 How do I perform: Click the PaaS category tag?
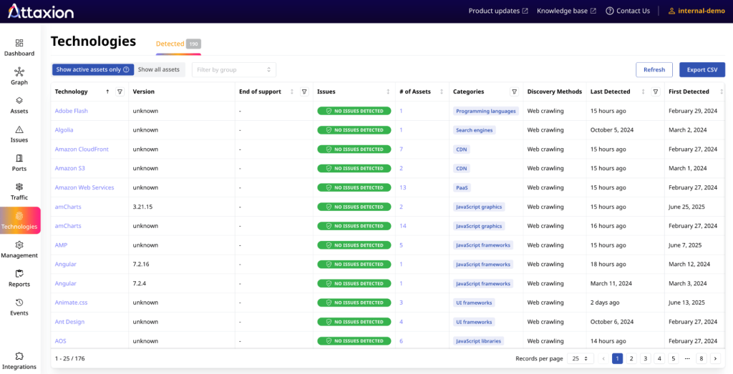point(462,187)
